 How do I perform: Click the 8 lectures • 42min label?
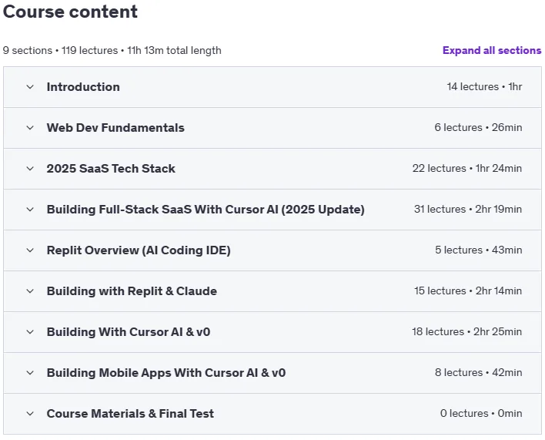click(478, 372)
